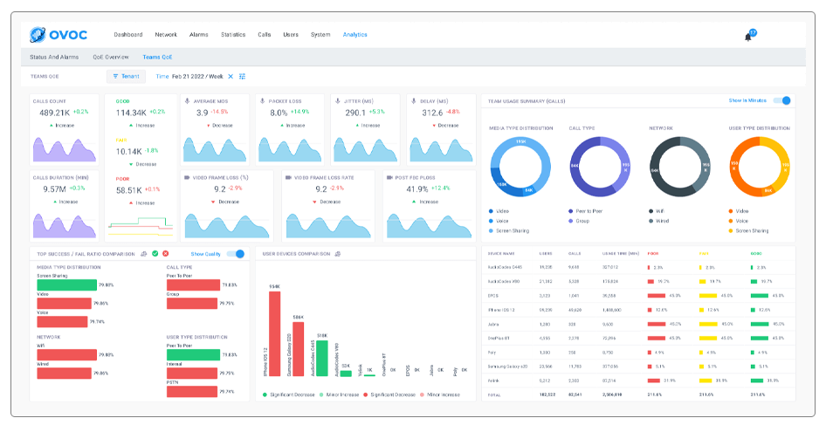Click the iPhone iOS 12 bar in devices chart
Screen dimensions: 826x425
pos(274,334)
